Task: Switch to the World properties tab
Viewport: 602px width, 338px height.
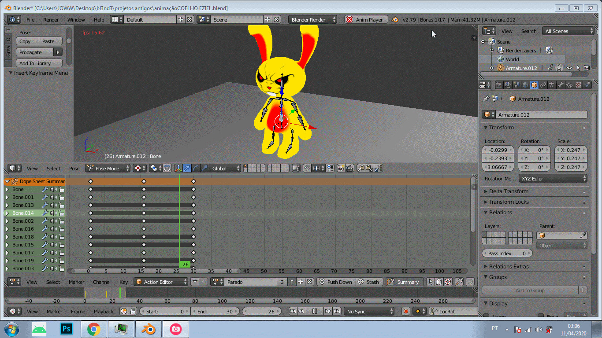Action: click(x=525, y=85)
